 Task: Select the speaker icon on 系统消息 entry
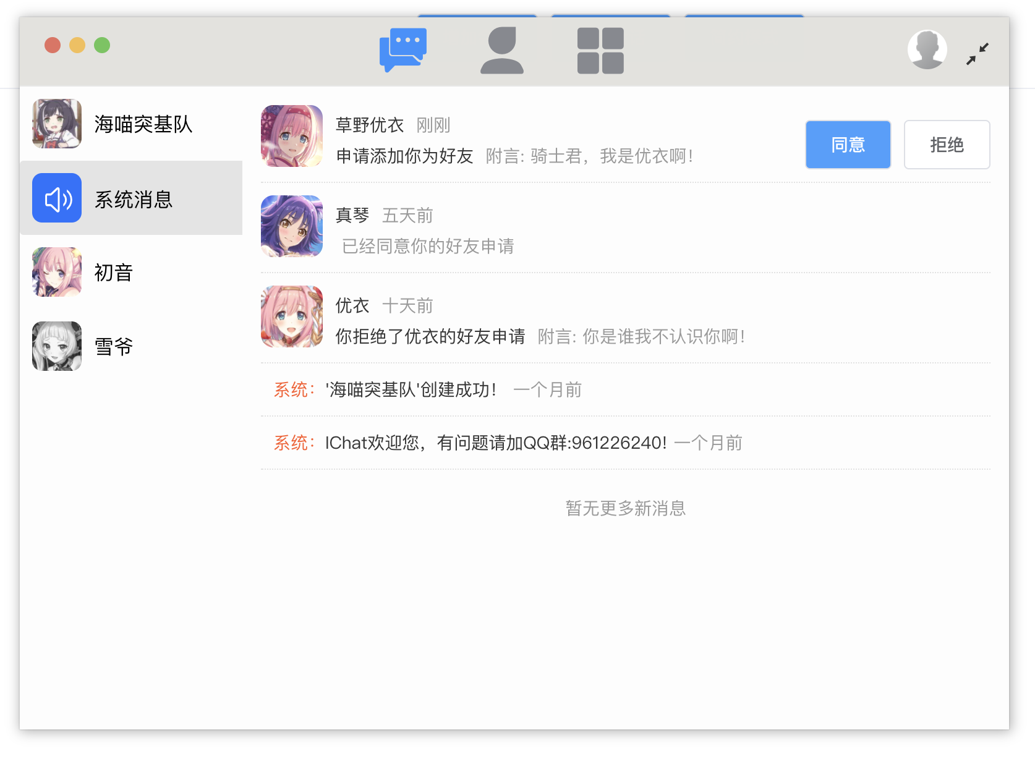point(56,198)
